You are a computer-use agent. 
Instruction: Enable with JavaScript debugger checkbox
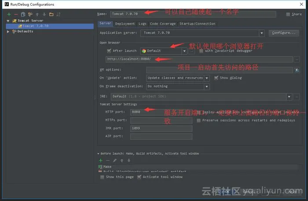tap(201, 51)
